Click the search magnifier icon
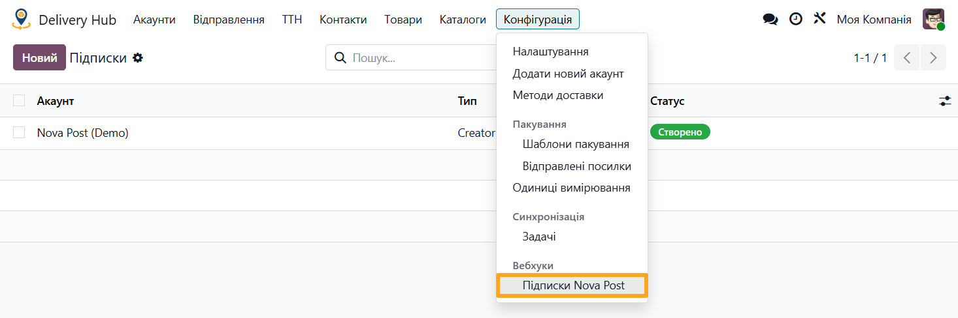Screen dimensions: 958x318 [340, 58]
